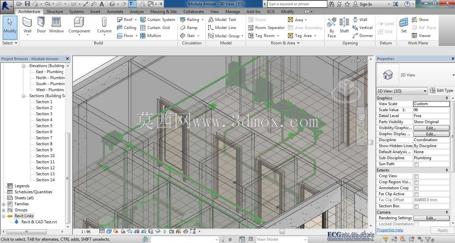This screenshot has height=243, width=455.
Task: Click Edit button for Graphic Display Options
Action: pyautogui.click(x=431, y=134)
